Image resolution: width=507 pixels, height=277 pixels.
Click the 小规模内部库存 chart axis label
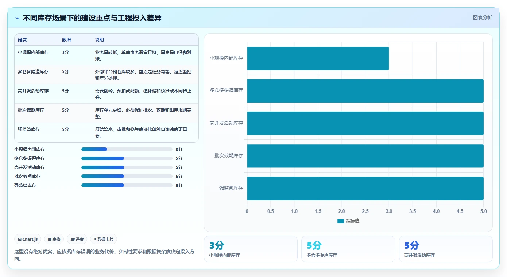[226, 58]
